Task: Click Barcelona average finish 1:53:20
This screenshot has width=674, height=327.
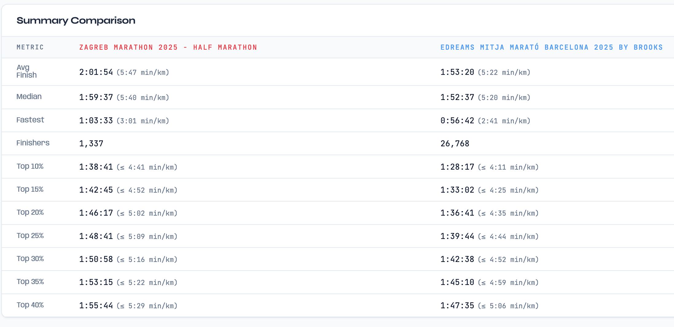Action: coord(457,72)
